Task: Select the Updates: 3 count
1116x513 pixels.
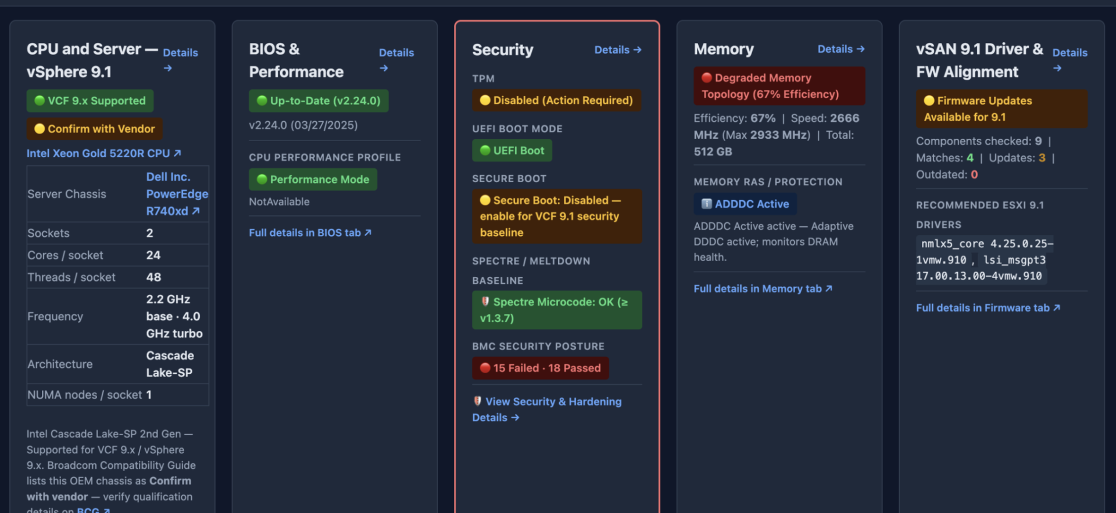Action: [x=1017, y=158]
